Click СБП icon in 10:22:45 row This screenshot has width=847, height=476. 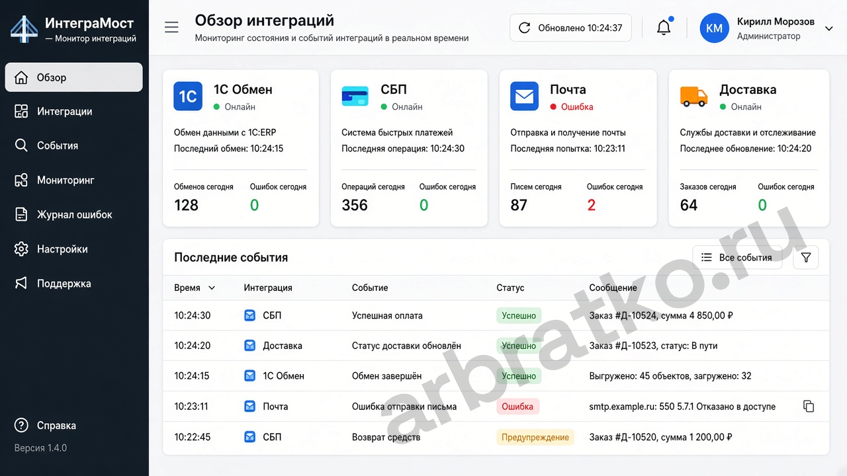click(x=249, y=437)
